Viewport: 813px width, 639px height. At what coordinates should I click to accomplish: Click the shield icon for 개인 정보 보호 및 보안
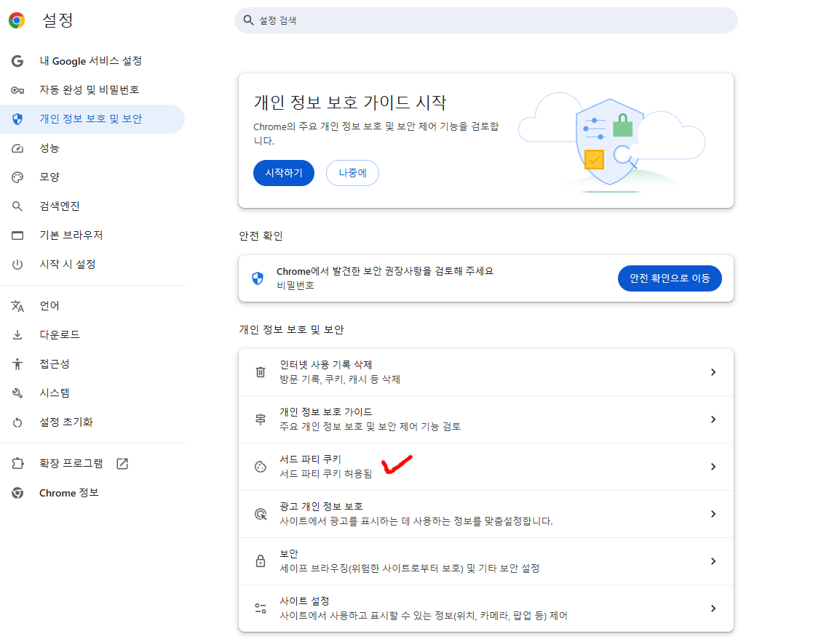click(x=17, y=119)
